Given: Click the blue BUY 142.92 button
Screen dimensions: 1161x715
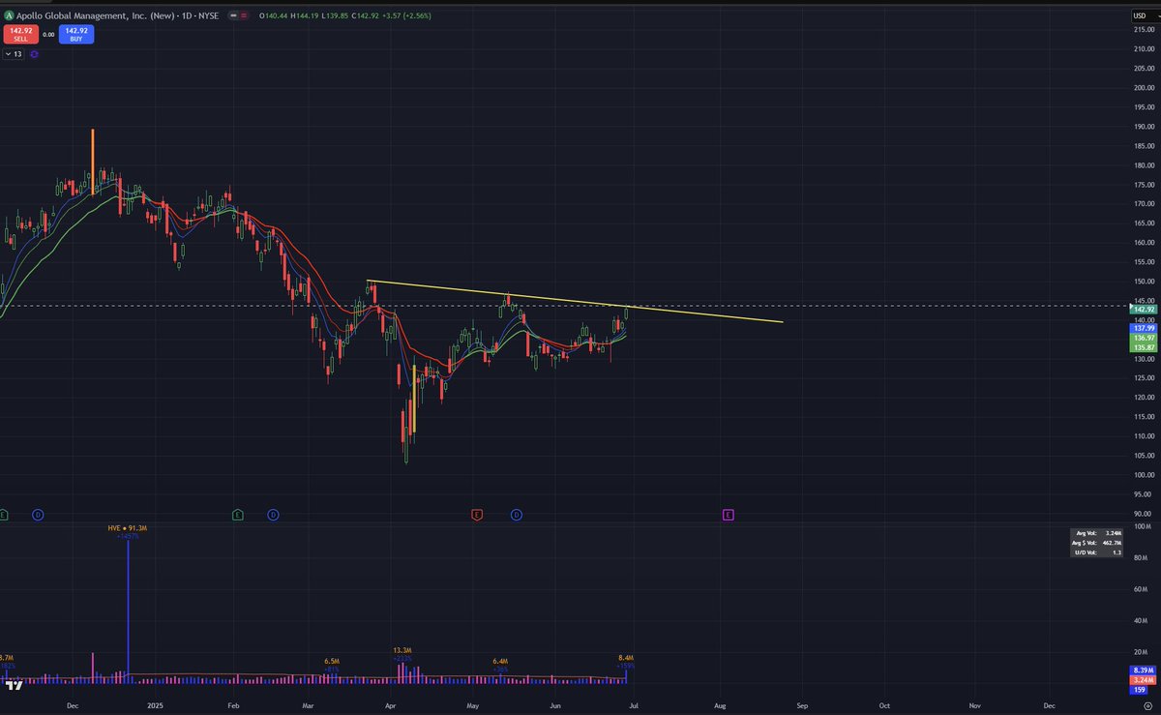Looking at the screenshot, I should point(74,34).
